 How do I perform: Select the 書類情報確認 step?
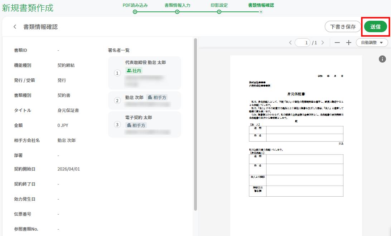tap(261, 5)
